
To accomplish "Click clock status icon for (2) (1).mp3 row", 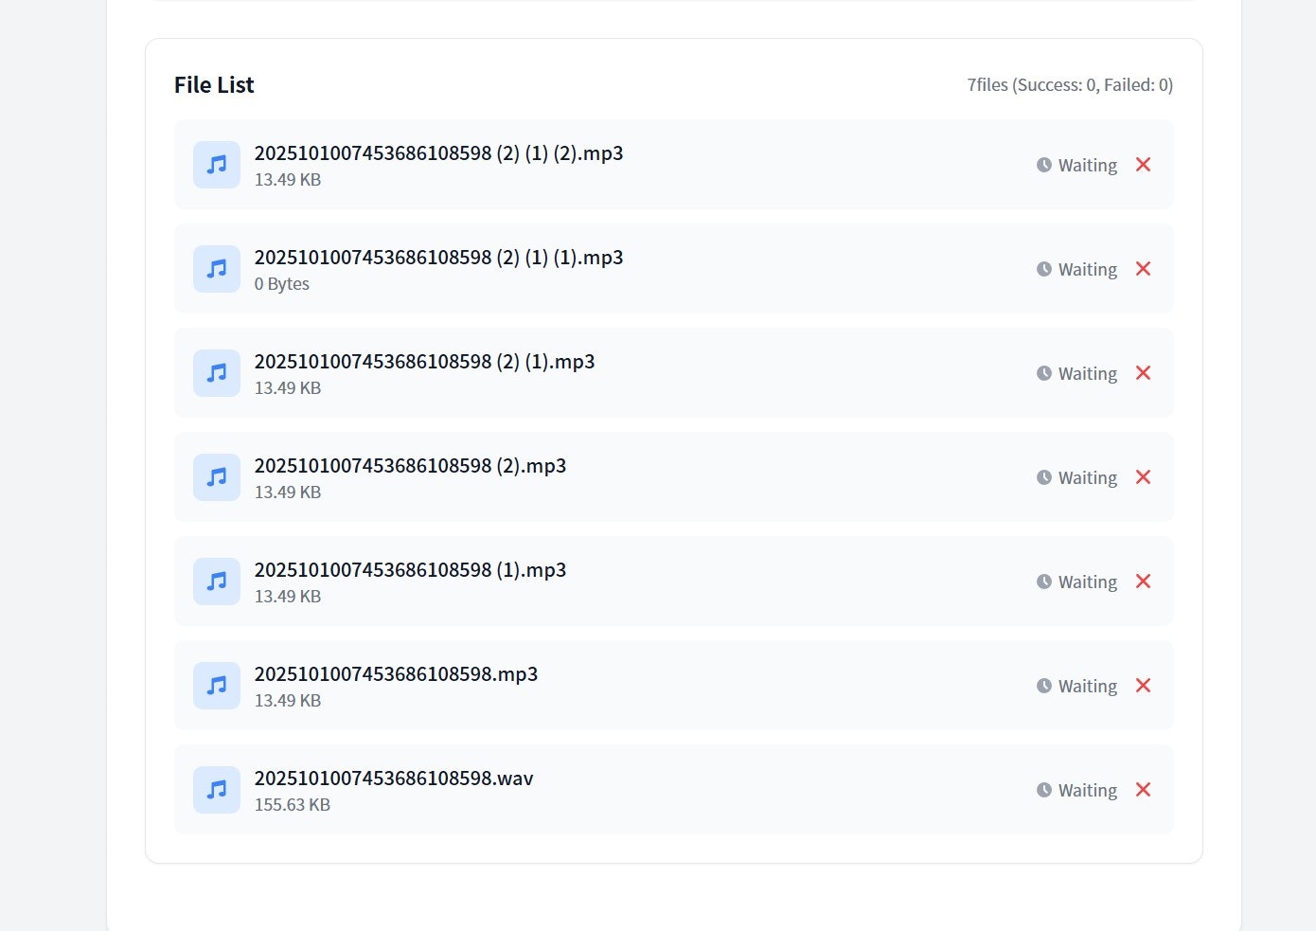I will pyautogui.click(x=1044, y=373).
